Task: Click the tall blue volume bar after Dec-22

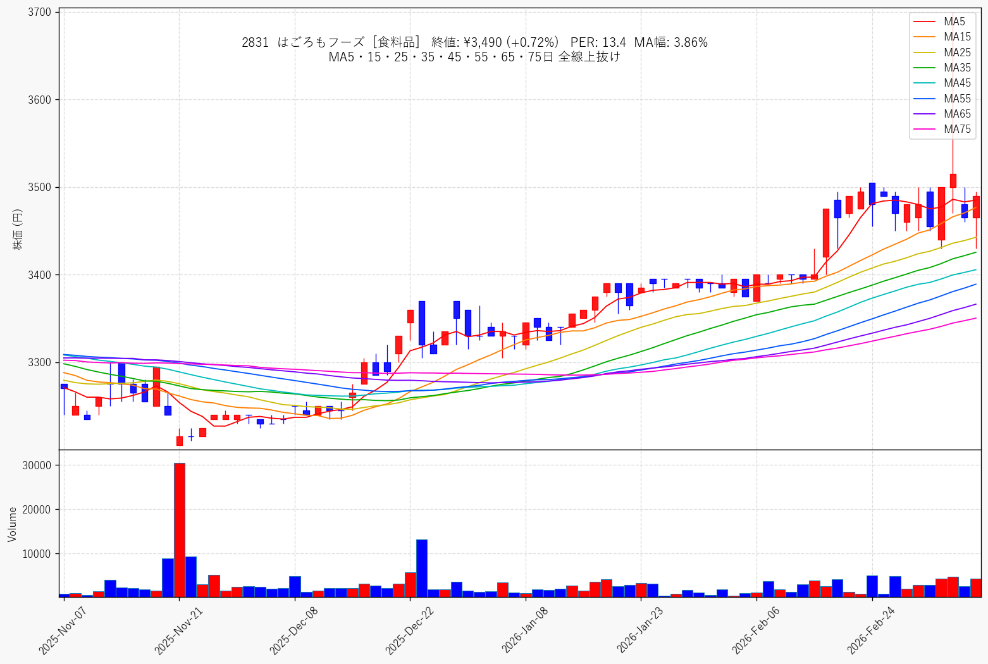Action: click(x=422, y=569)
